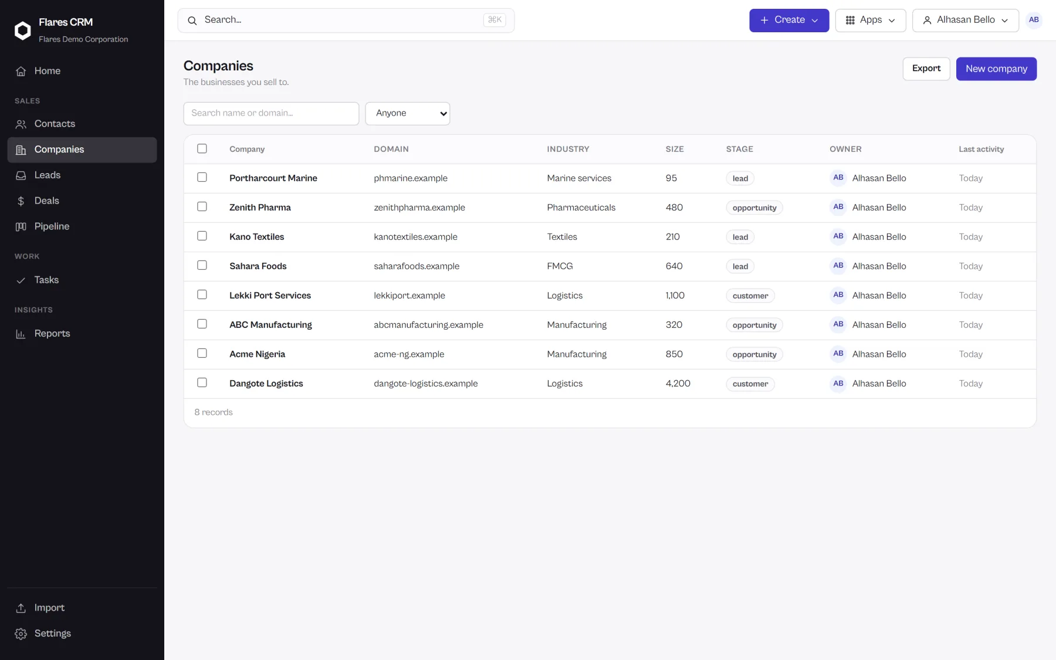Click the Search name or domain field

[x=271, y=113]
